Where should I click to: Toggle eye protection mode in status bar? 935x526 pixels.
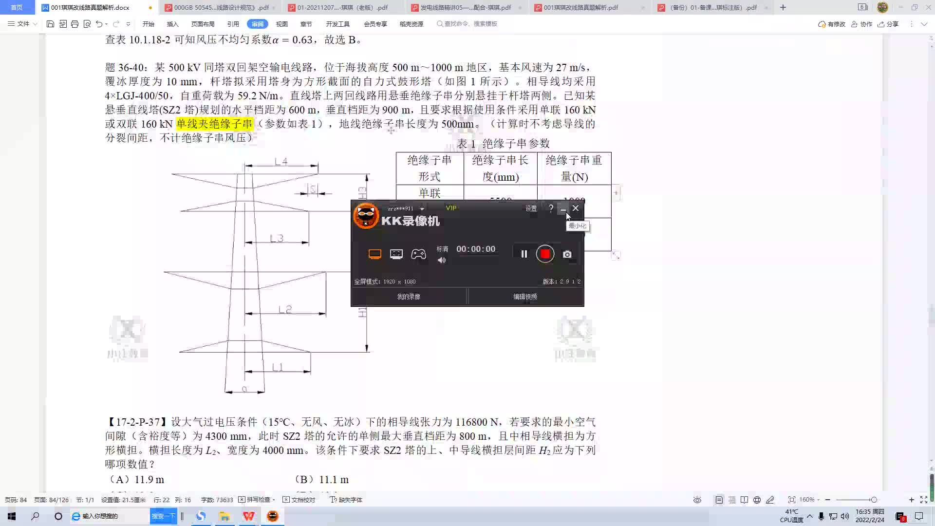click(x=697, y=500)
